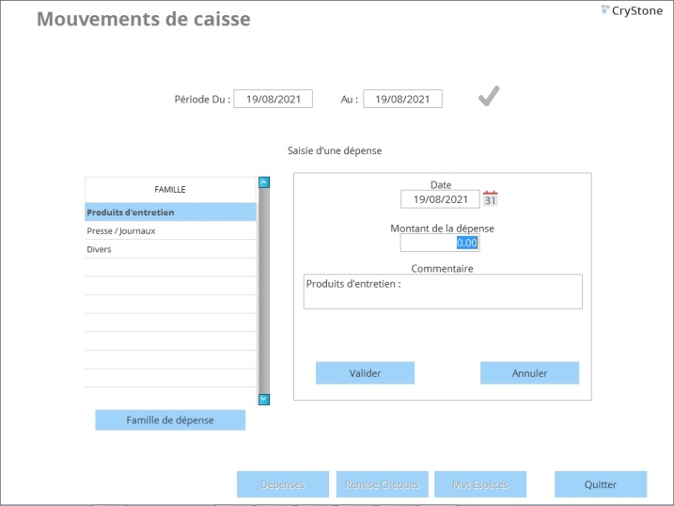Image resolution: width=674 pixels, height=506 pixels.
Task: Click the Montant de la dépense field
Action: coord(440,243)
